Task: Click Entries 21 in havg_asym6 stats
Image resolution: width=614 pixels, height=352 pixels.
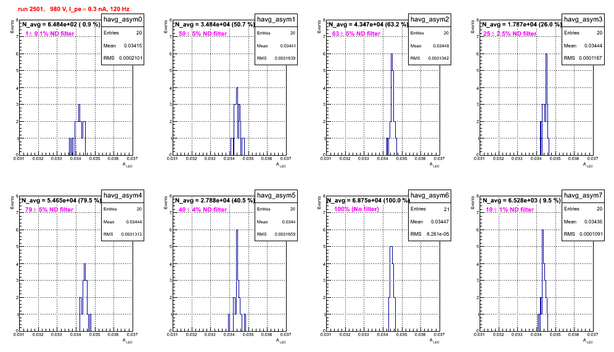Action: coord(430,209)
